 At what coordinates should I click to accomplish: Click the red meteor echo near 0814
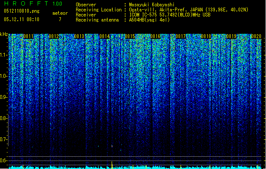point(112,146)
